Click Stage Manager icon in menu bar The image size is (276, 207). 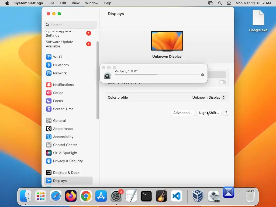211,3
